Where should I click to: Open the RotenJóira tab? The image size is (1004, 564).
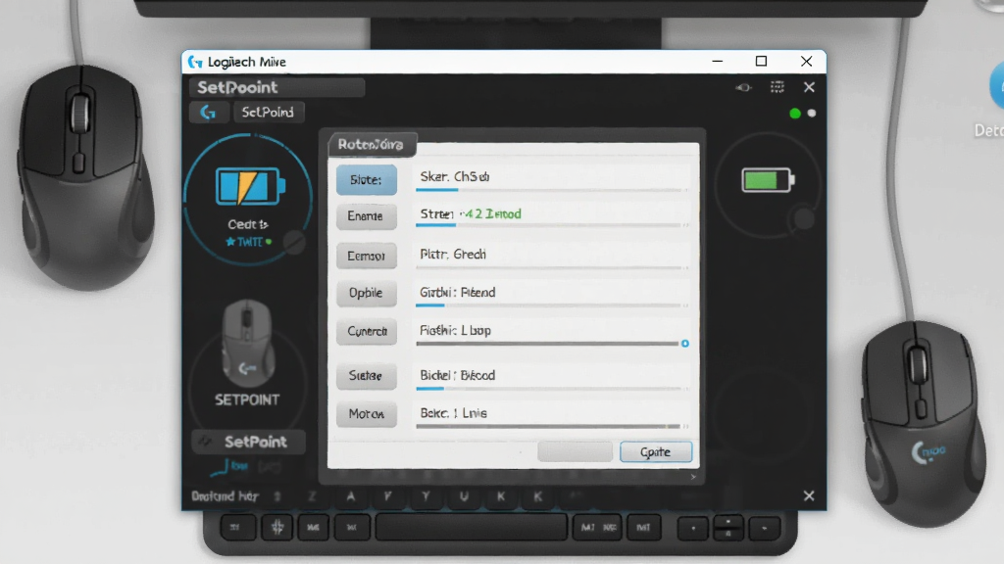coord(372,145)
